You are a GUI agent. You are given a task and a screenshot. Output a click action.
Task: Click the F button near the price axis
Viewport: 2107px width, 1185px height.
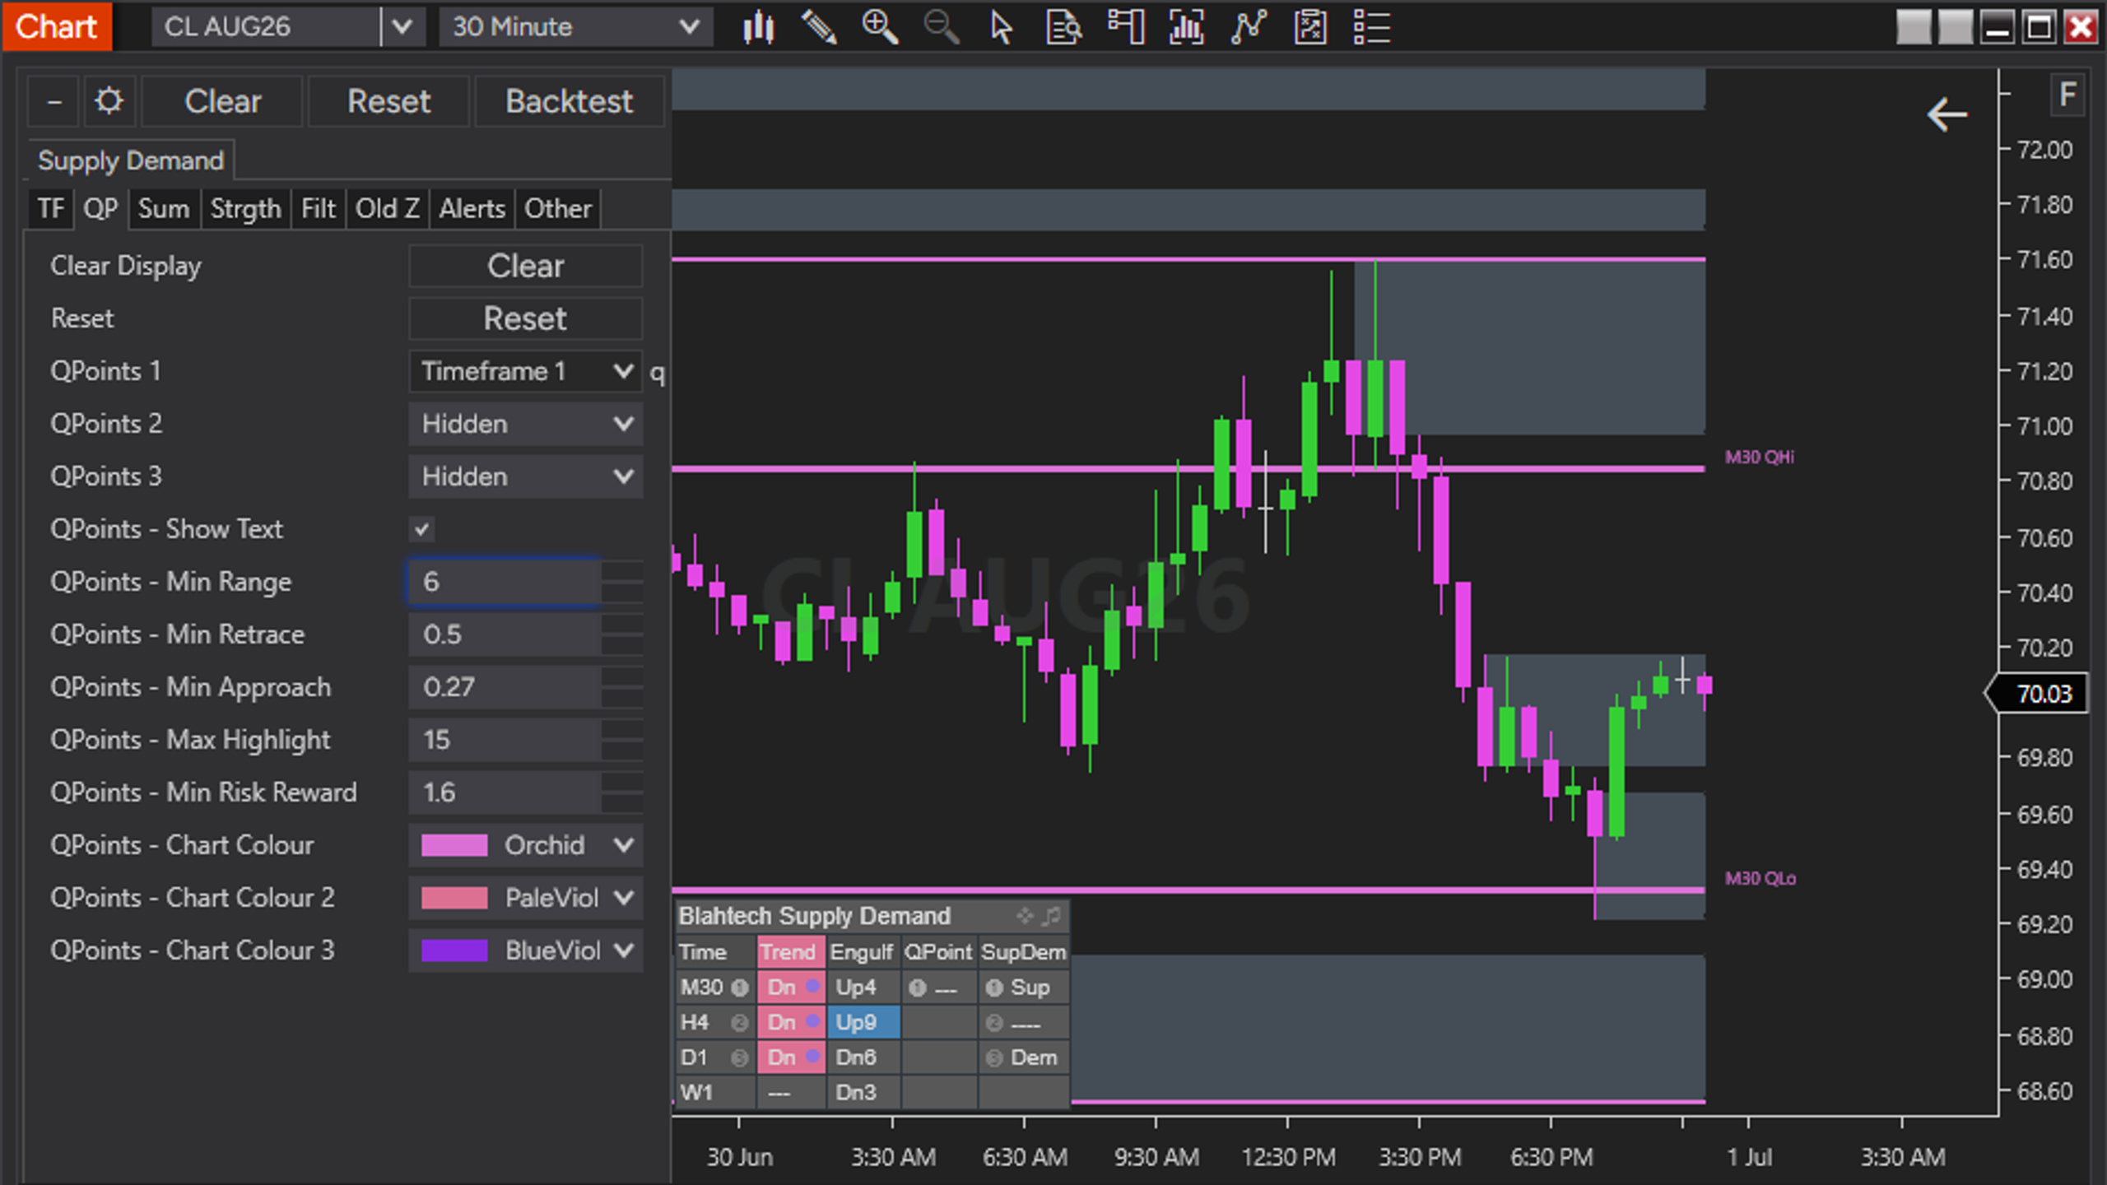(2067, 95)
